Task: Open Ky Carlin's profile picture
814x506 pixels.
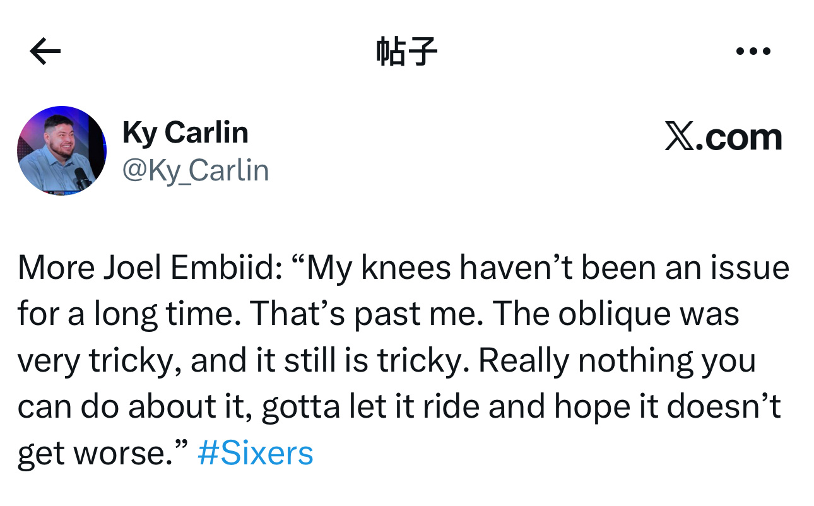Action: [62, 150]
